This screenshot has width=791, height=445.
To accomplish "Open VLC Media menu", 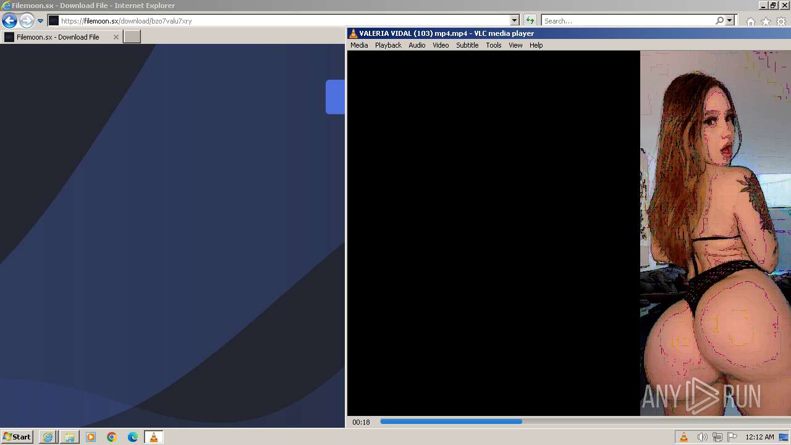I will click(359, 45).
